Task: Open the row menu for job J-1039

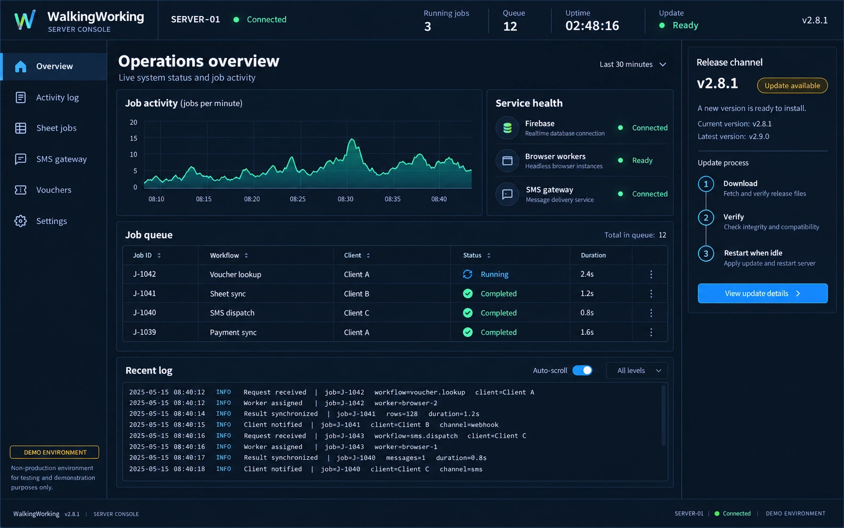Action: click(651, 332)
